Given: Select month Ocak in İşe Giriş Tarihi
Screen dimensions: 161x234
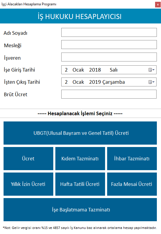Looking at the screenshot, I should (x=78, y=70).
